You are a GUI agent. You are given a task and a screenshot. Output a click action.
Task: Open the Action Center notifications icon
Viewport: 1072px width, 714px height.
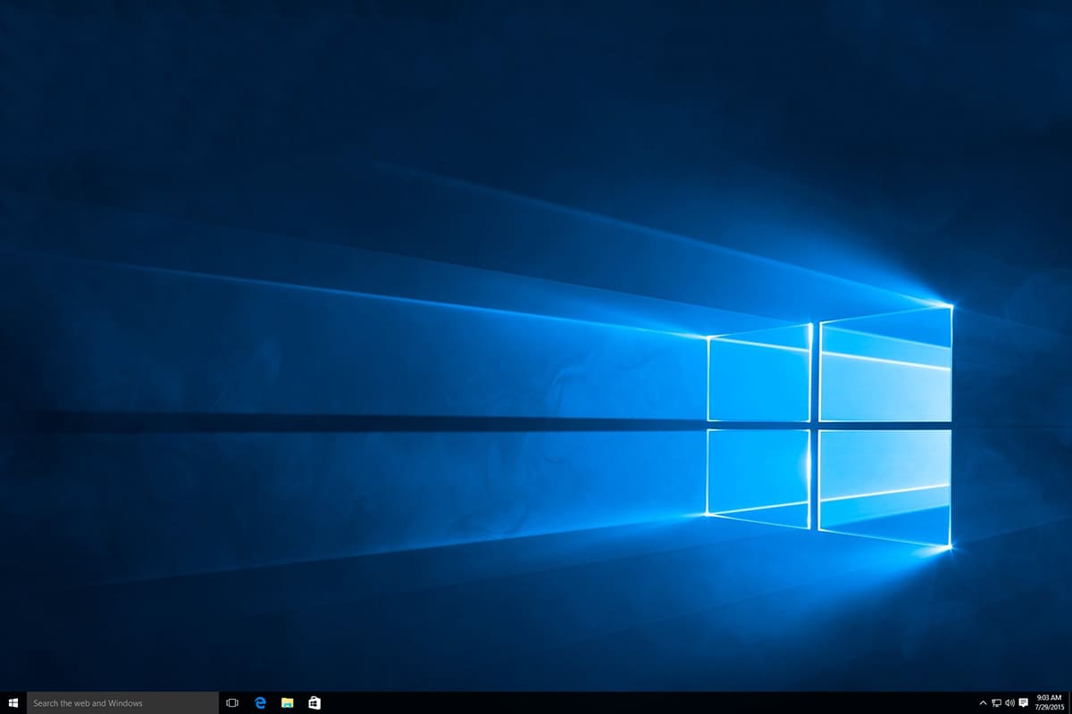click(x=1023, y=703)
